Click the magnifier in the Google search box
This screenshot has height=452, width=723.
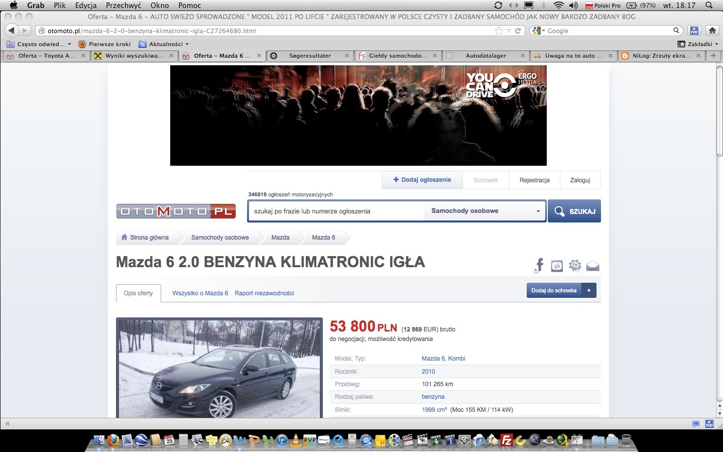(x=676, y=31)
